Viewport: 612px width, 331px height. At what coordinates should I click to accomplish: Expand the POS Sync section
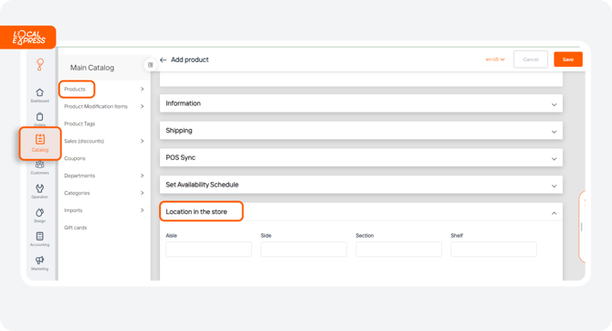[x=361, y=157]
